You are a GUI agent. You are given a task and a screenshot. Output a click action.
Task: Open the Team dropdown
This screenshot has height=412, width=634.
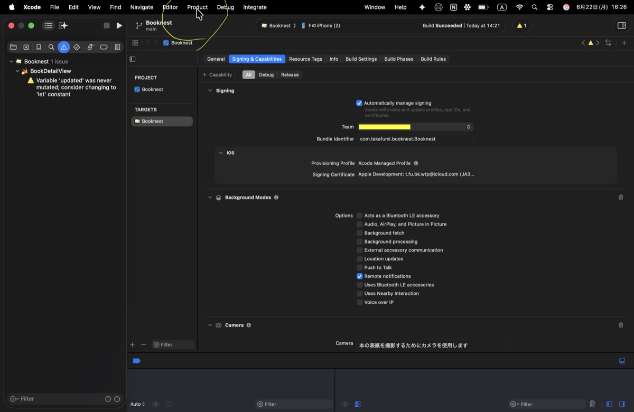tap(416, 127)
